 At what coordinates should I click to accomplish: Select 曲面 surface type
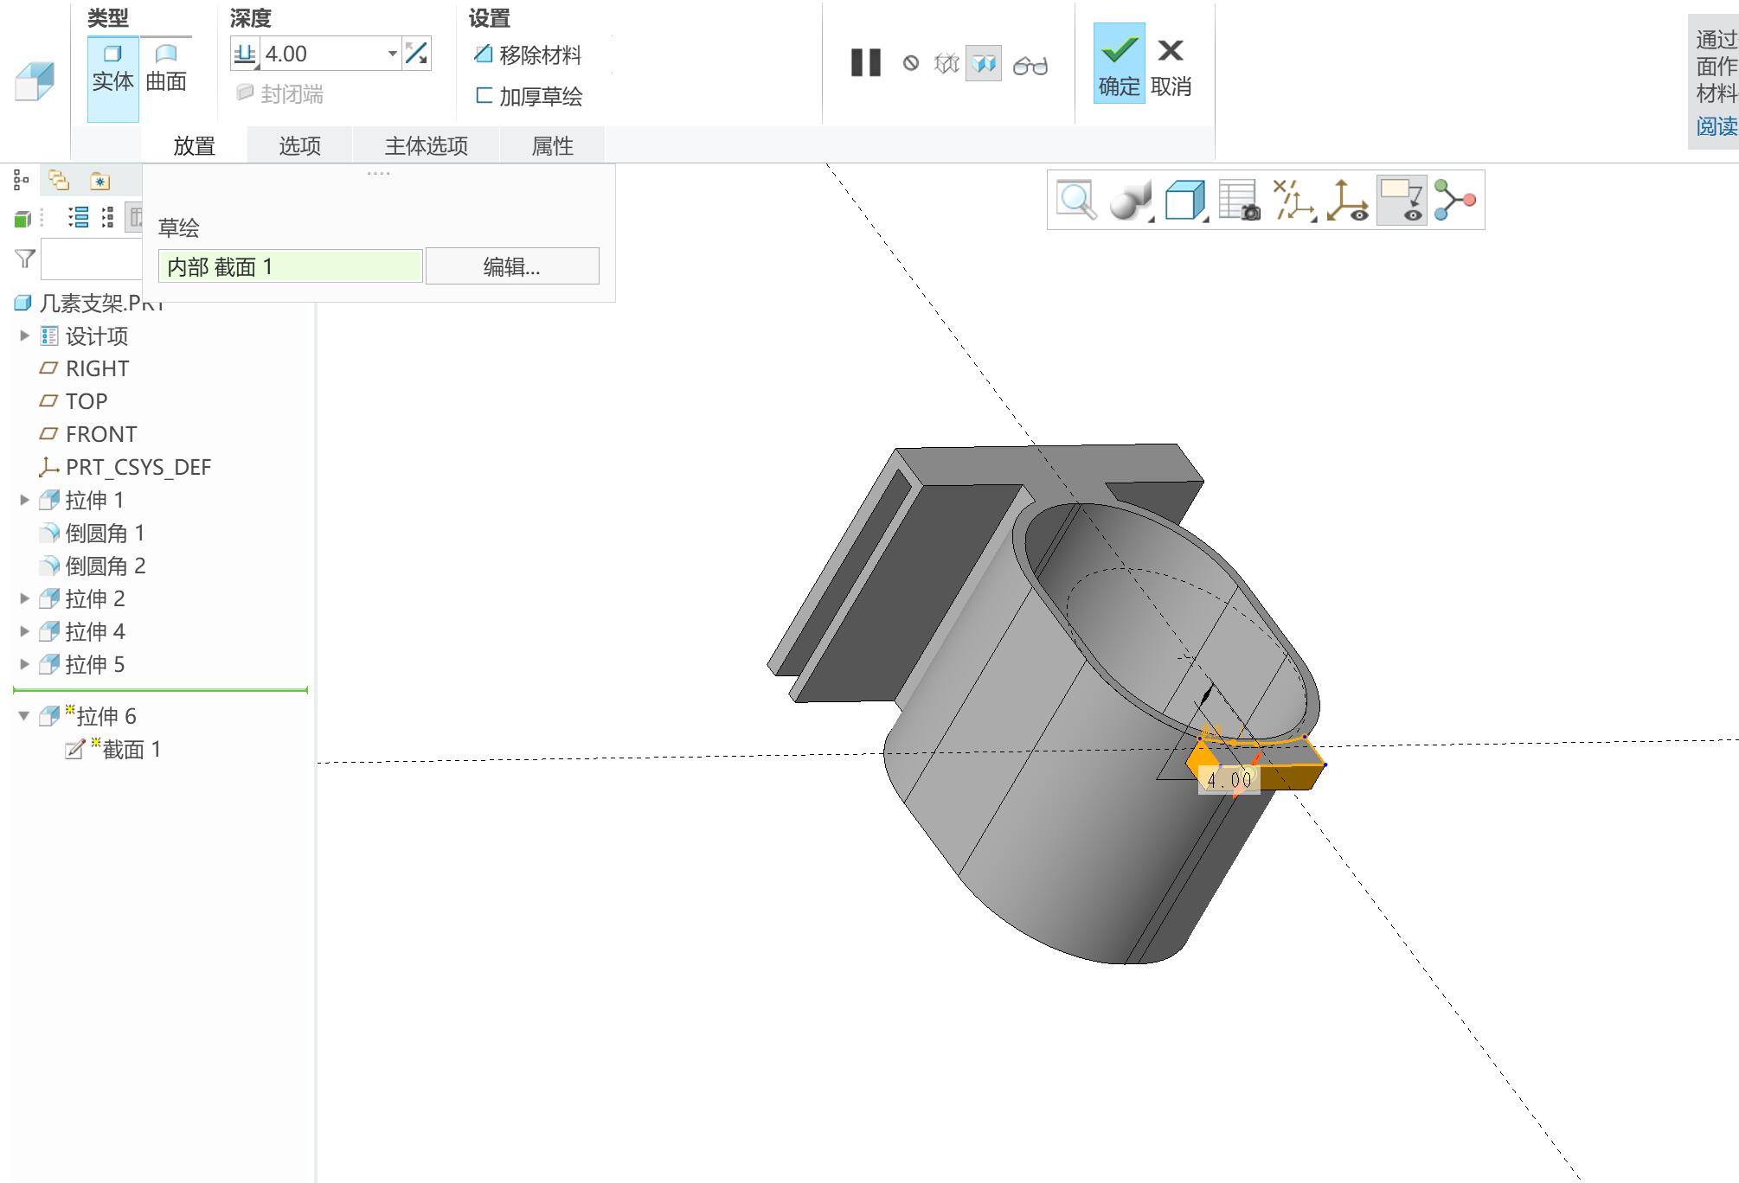coord(166,68)
